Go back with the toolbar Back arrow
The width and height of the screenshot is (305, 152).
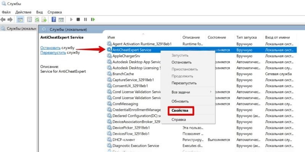tap(3, 19)
